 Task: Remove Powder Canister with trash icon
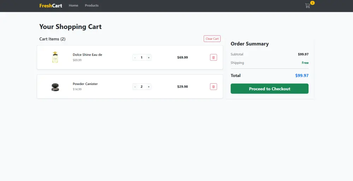coord(213,86)
